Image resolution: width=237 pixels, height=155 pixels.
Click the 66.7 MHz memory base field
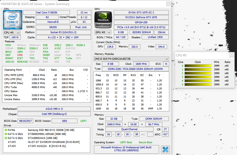(154, 124)
